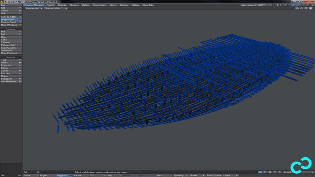
Task: Switch to the User Tab
Action: (x=148, y=5)
